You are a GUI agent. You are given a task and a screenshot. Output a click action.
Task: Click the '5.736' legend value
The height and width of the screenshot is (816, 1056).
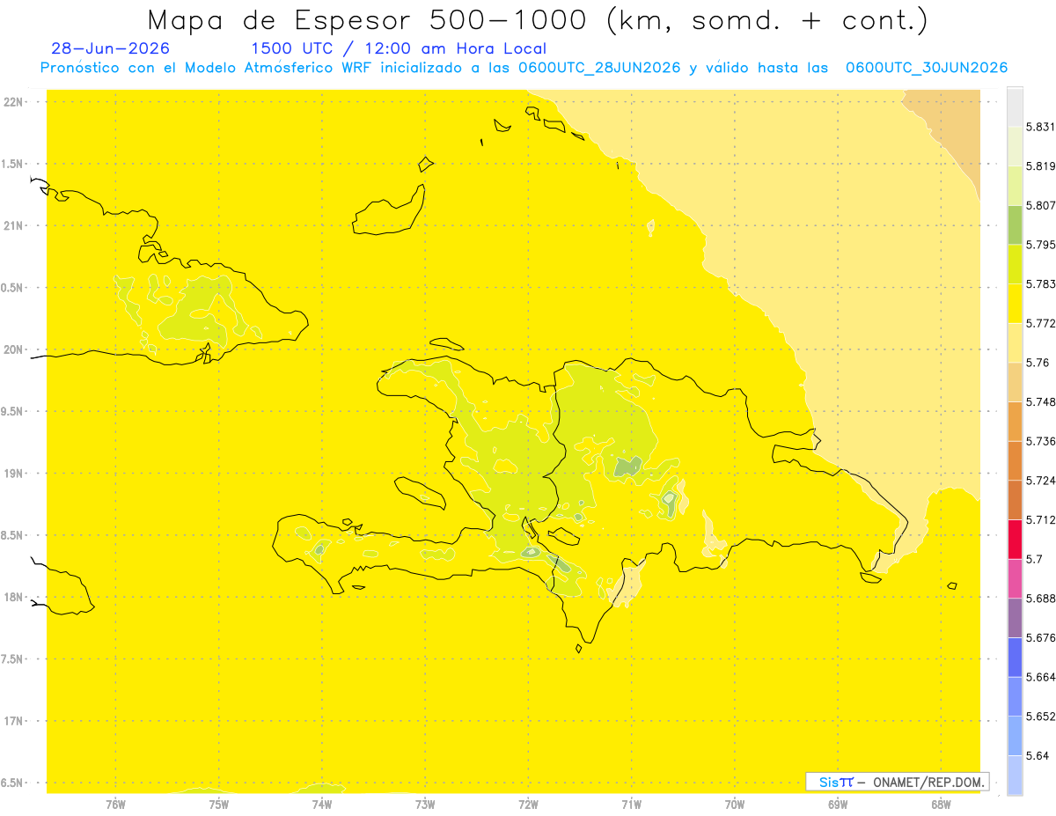tap(1040, 441)
